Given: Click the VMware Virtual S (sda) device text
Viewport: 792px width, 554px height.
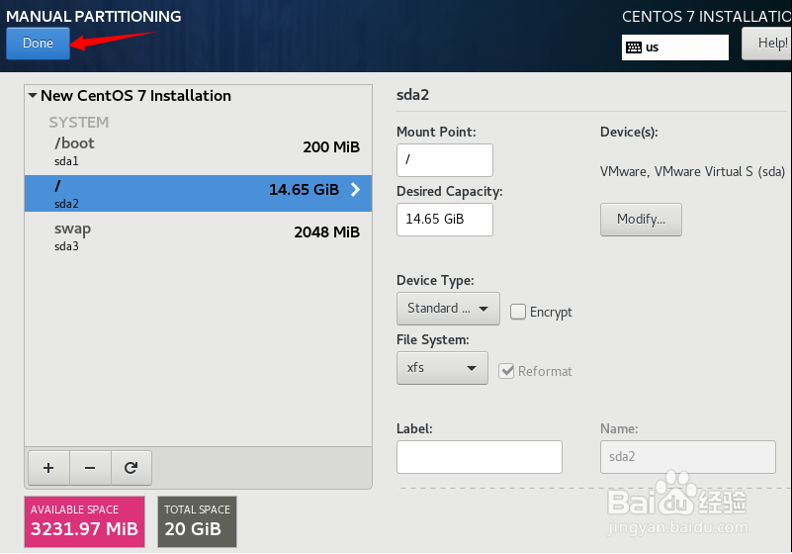Looking at the screenshot, I should [692, 172].
